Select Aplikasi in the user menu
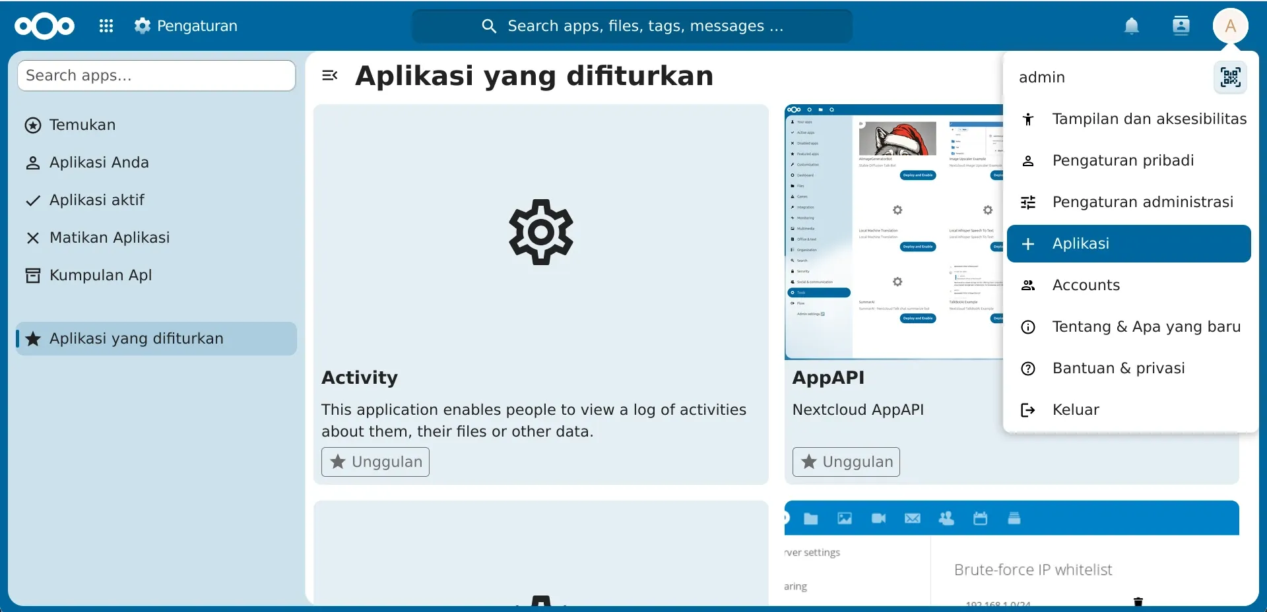Viewport: 1267px width, 612px height. (x=1129, y=243)
